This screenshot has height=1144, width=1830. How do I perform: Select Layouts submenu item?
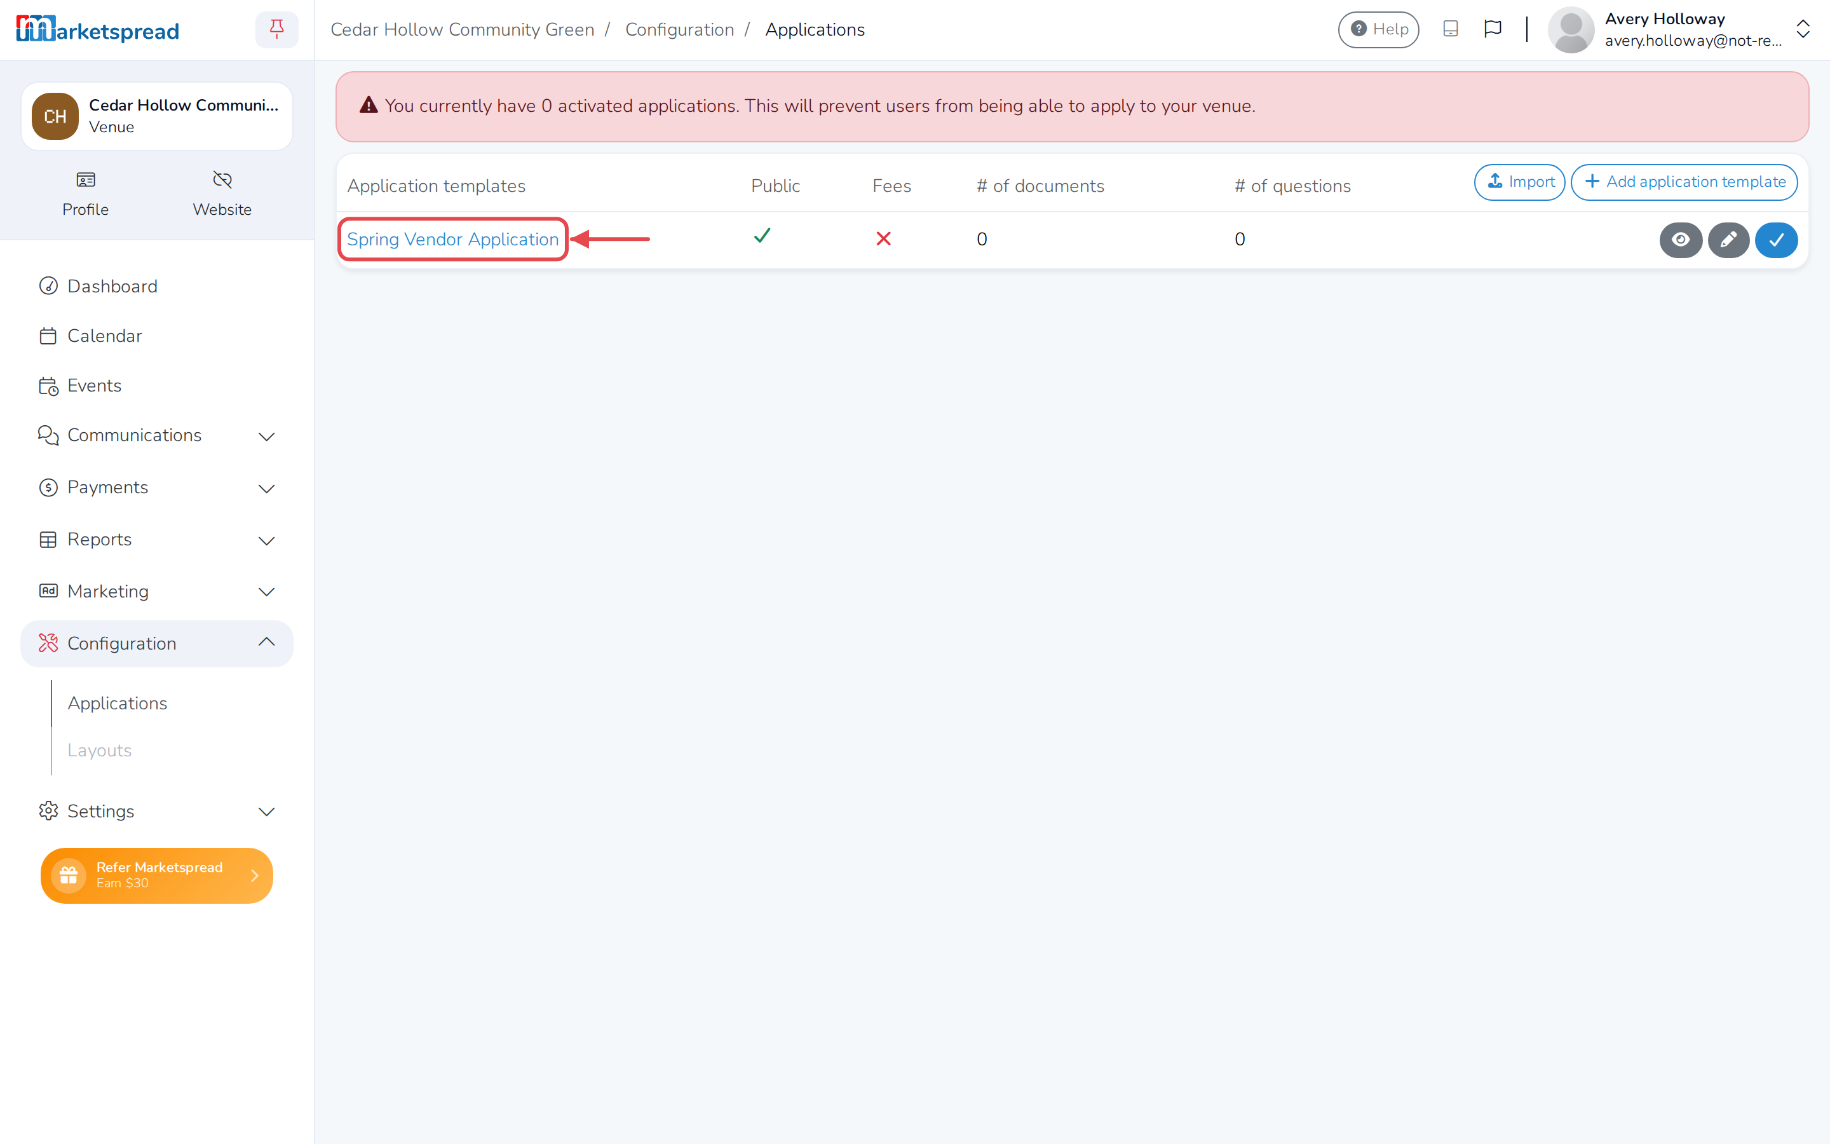[99, 750]
